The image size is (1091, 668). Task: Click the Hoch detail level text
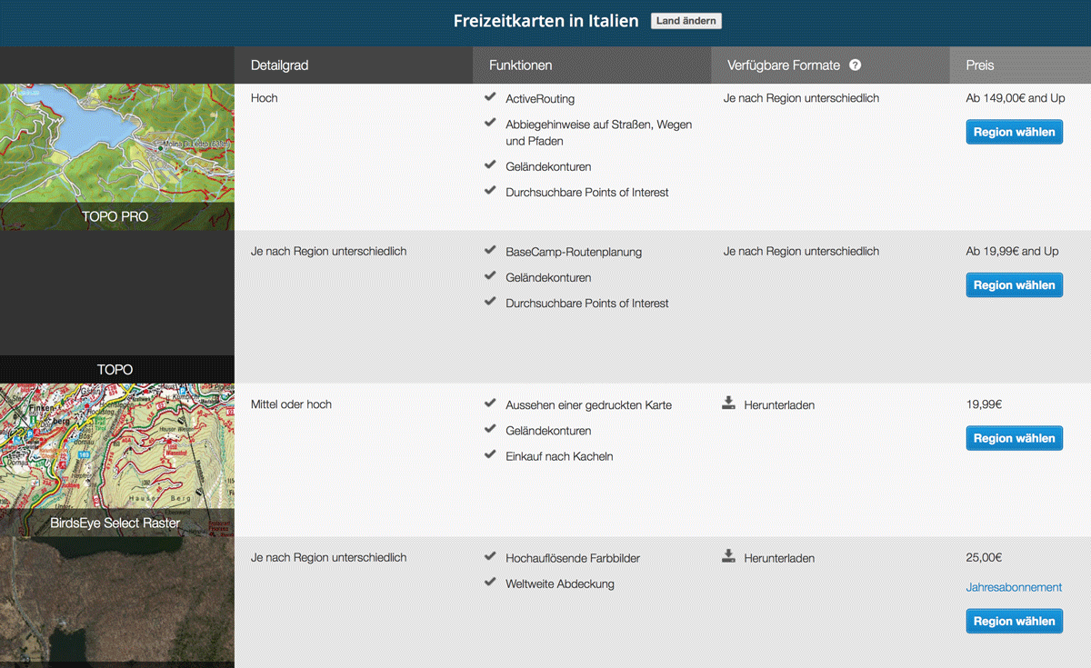pos(265,97)
